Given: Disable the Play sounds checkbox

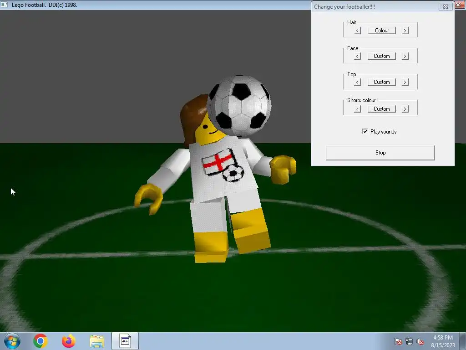Looking at the screenshot, I should pyautogui.click(x=365, y=131).
